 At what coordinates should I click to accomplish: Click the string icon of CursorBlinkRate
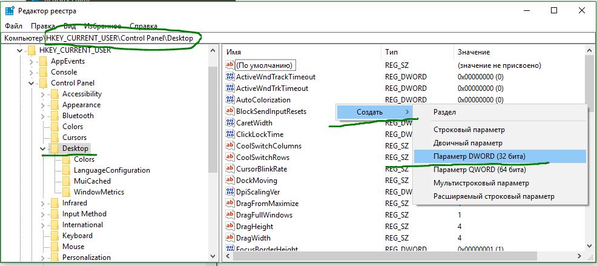(x=230, y=169)
